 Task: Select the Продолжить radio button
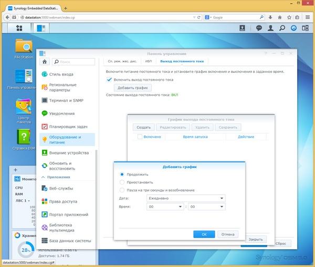tap(122, 174)
